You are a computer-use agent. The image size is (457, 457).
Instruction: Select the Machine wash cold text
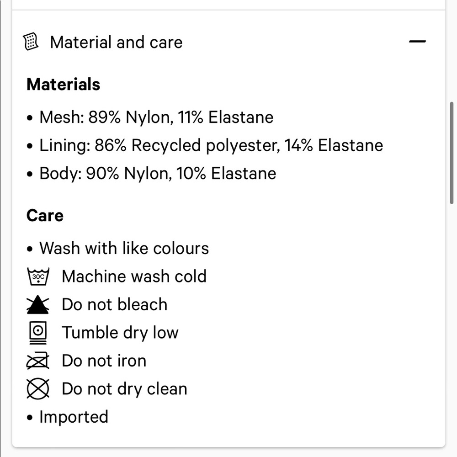click(x=134, y=276)
